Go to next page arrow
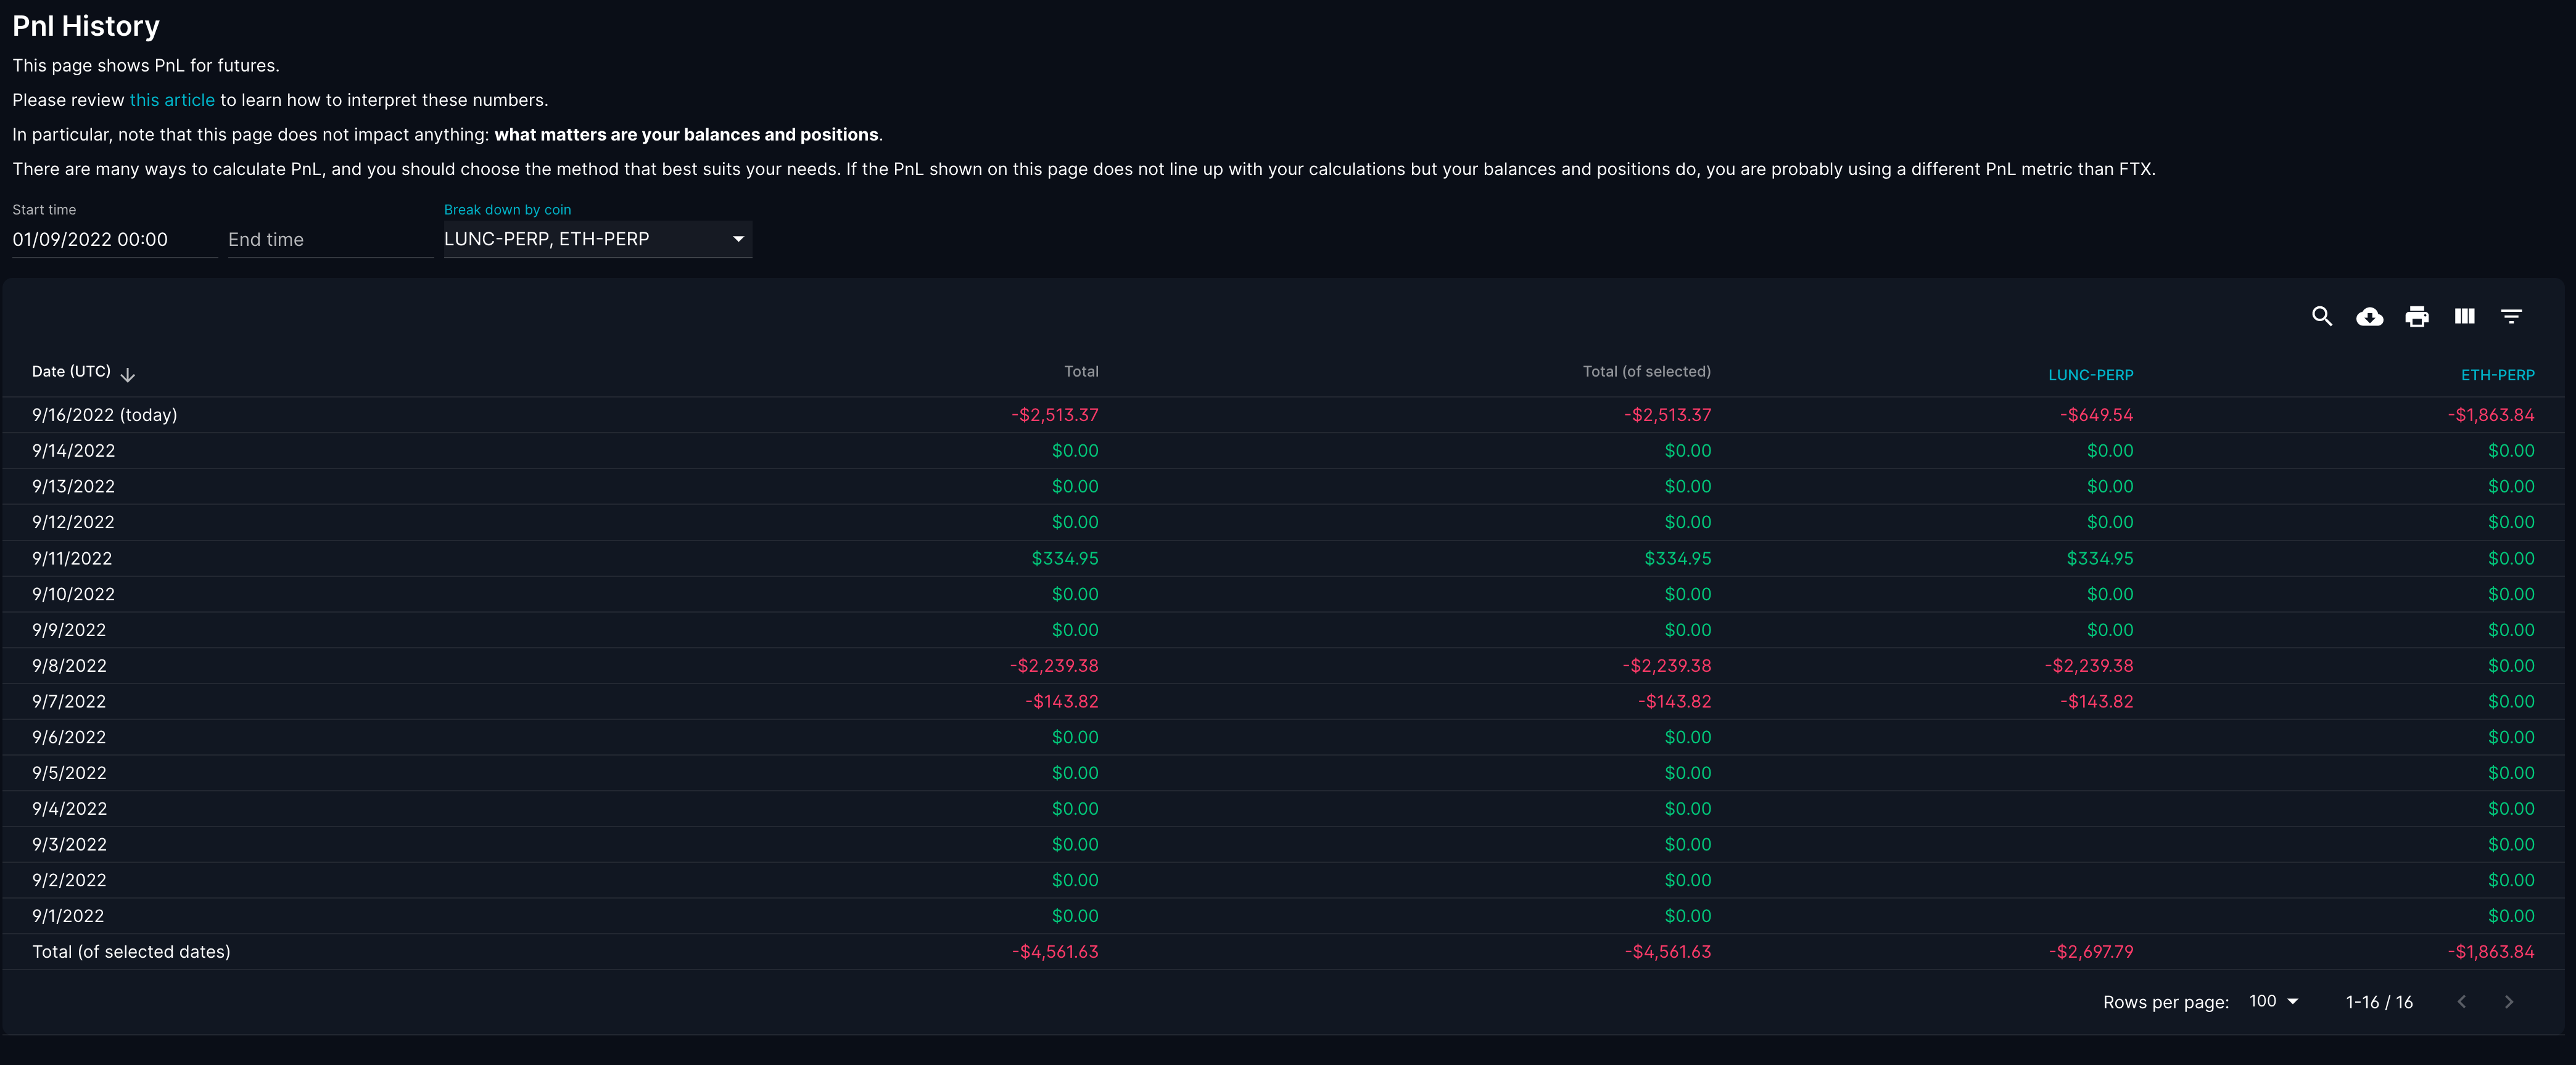Screen dimensions: 2576x1065 (2508, 1002)
